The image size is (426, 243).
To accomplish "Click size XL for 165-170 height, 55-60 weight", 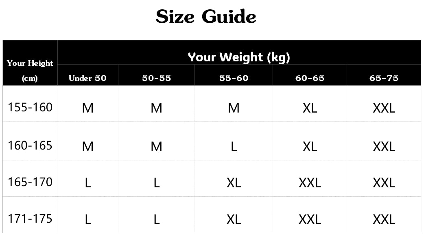I will point(234,183).
